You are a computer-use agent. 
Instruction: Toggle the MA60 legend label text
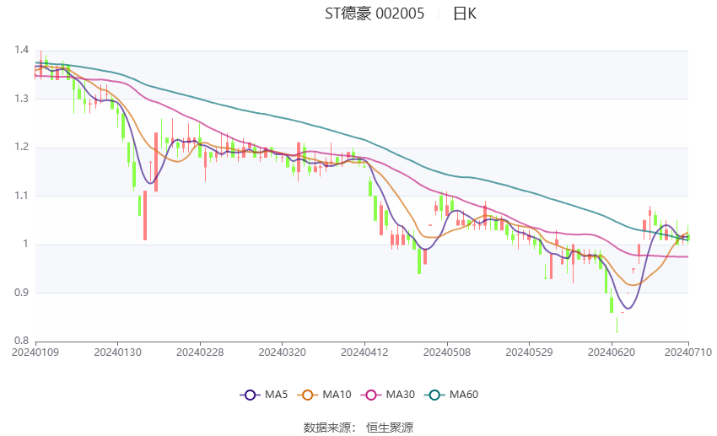464,395
